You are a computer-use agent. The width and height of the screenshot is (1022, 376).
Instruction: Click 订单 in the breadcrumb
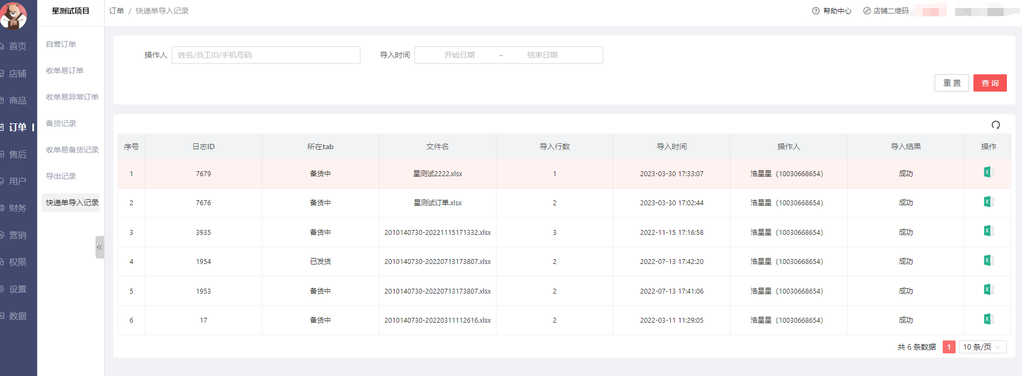click(116, 11)
